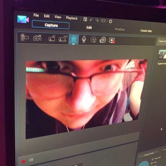Click the save project icon
The width and height of the screenshot is (166, 166).
(x=85, y=19)
